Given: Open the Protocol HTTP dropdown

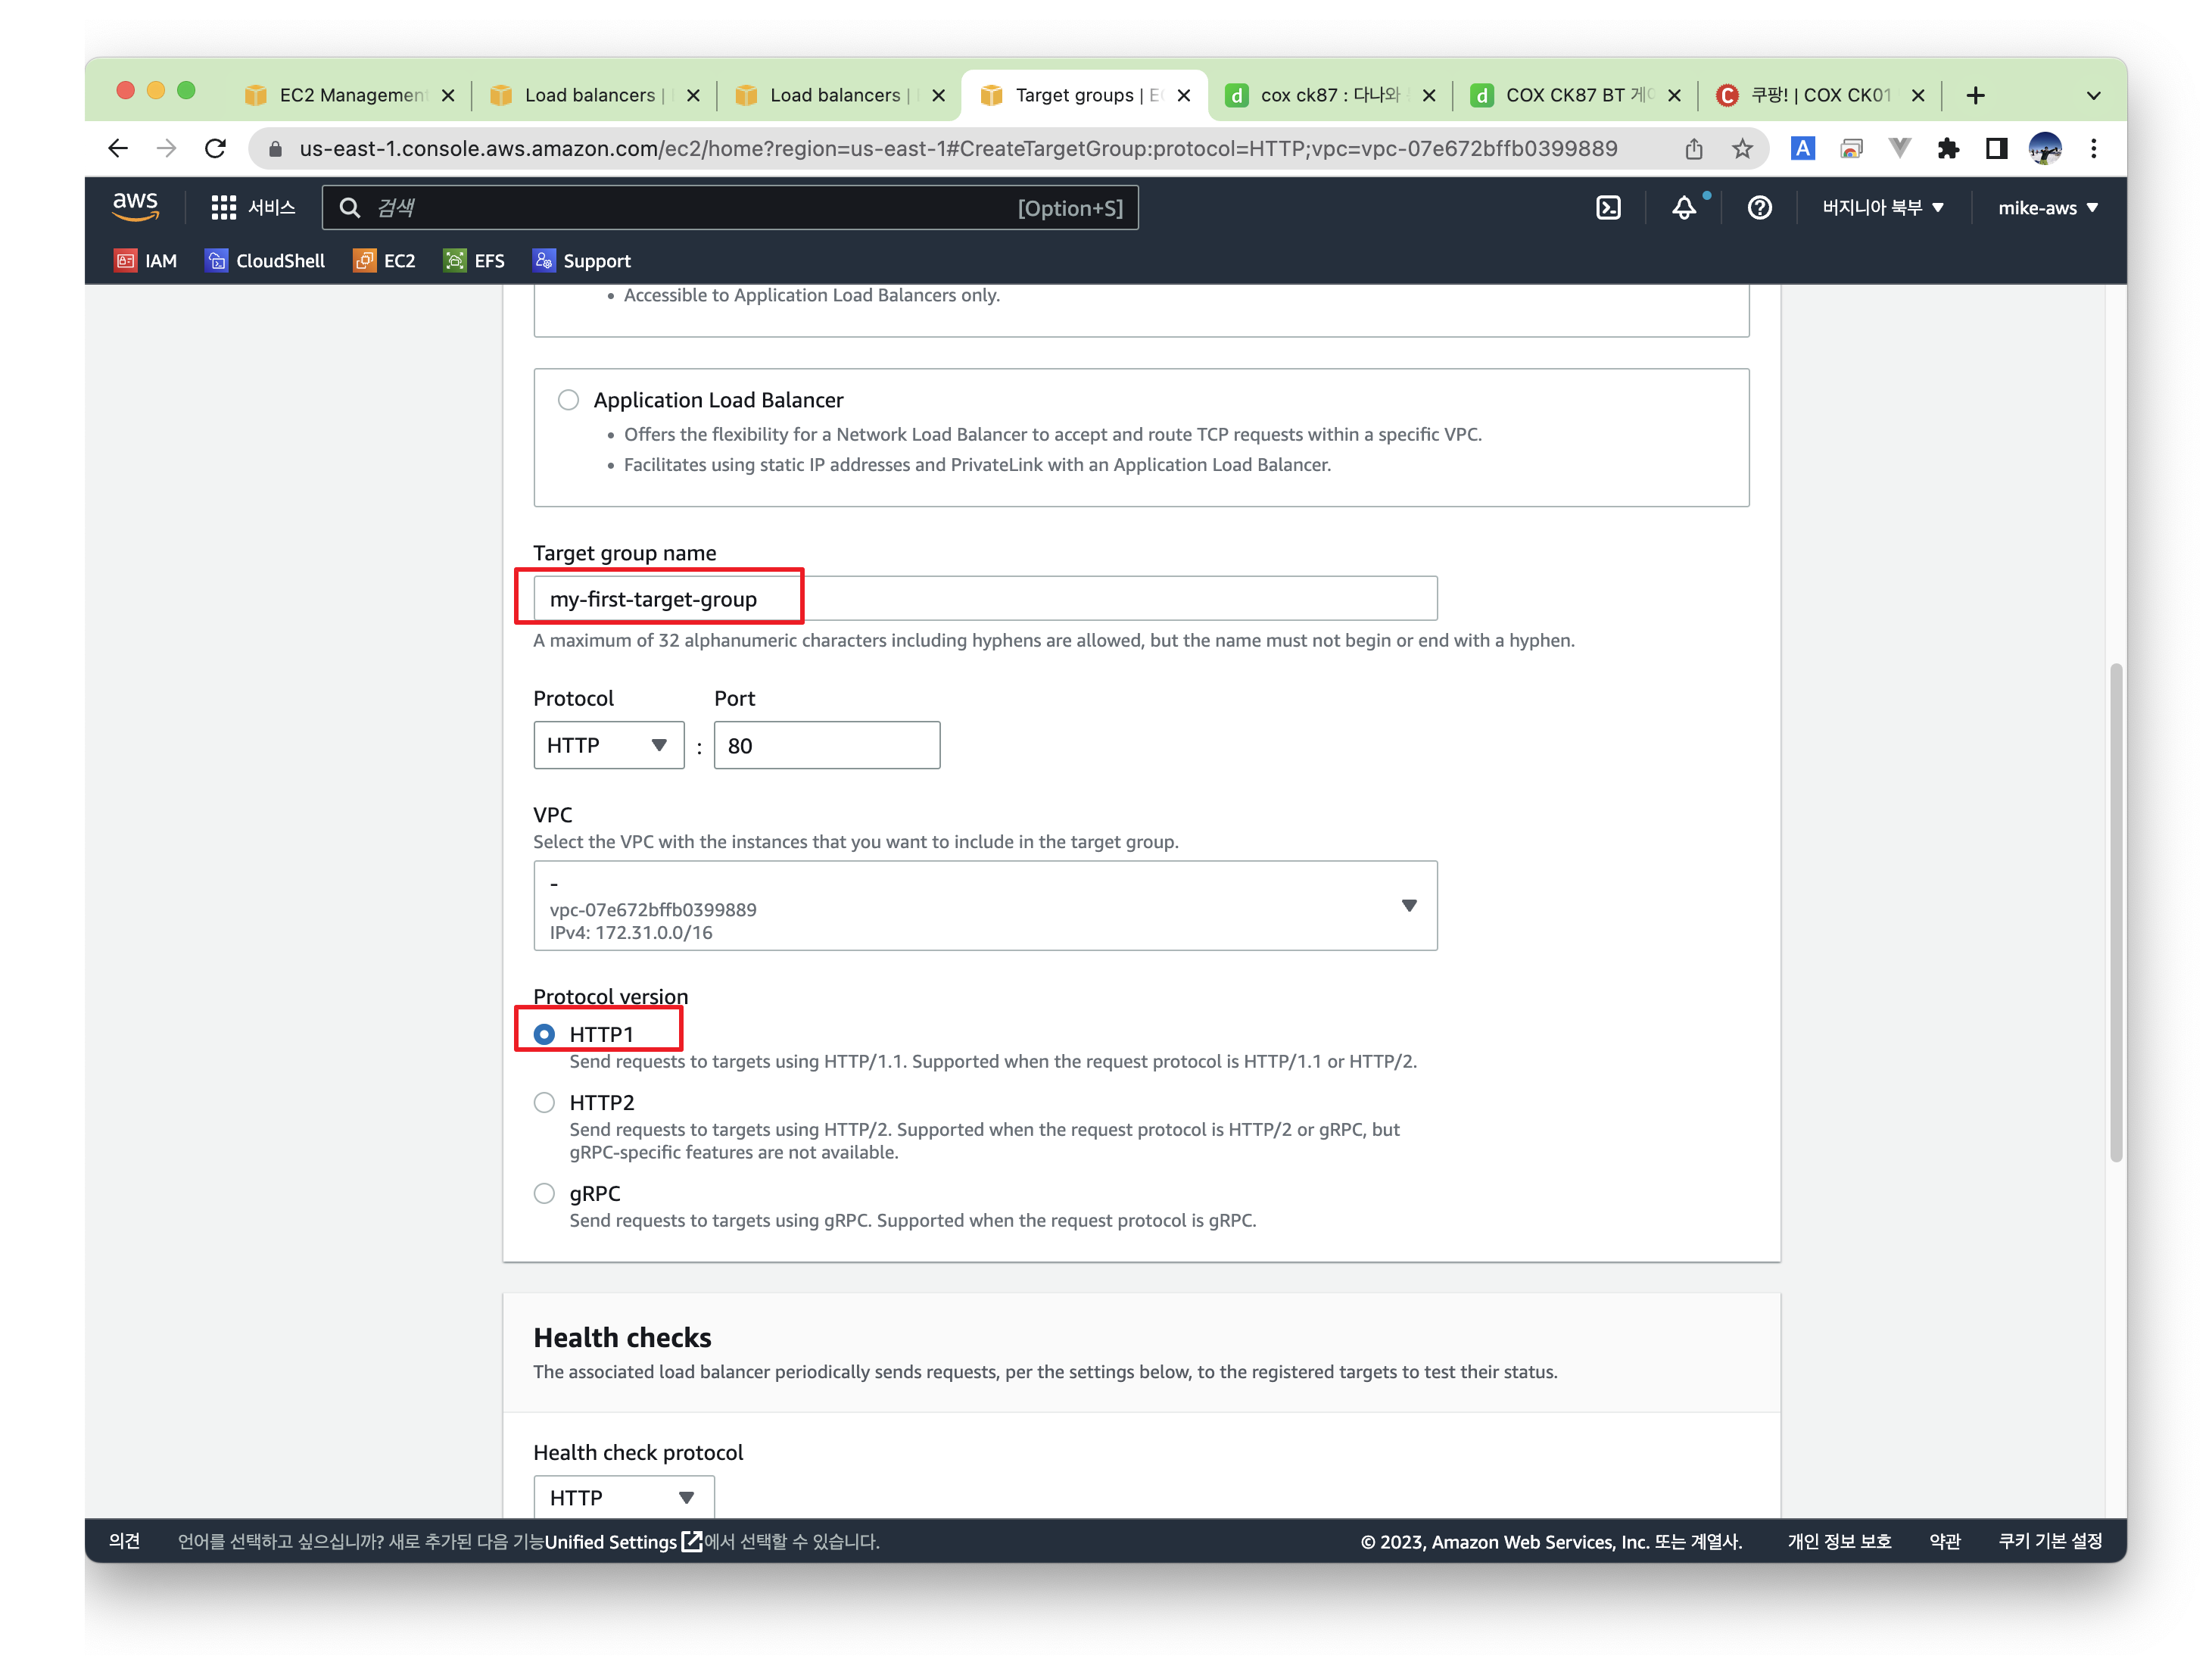Looking at the screenshot, I should 608,745.
